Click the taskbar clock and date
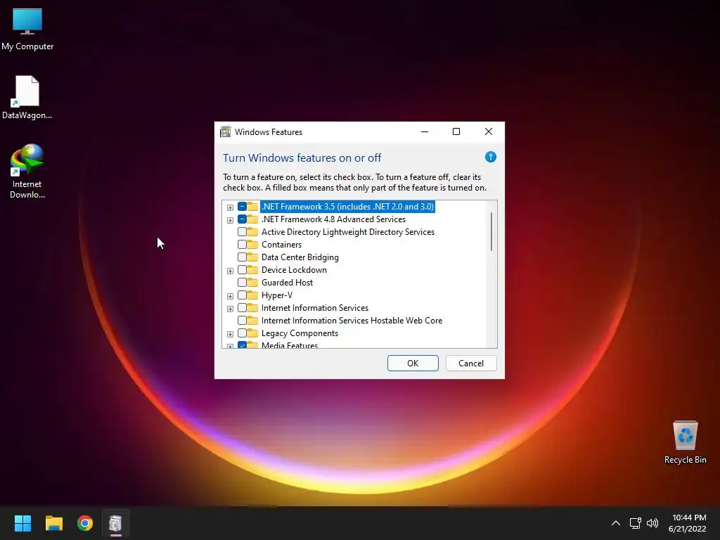This screenshot has width=720, height=540. (687, 523)
